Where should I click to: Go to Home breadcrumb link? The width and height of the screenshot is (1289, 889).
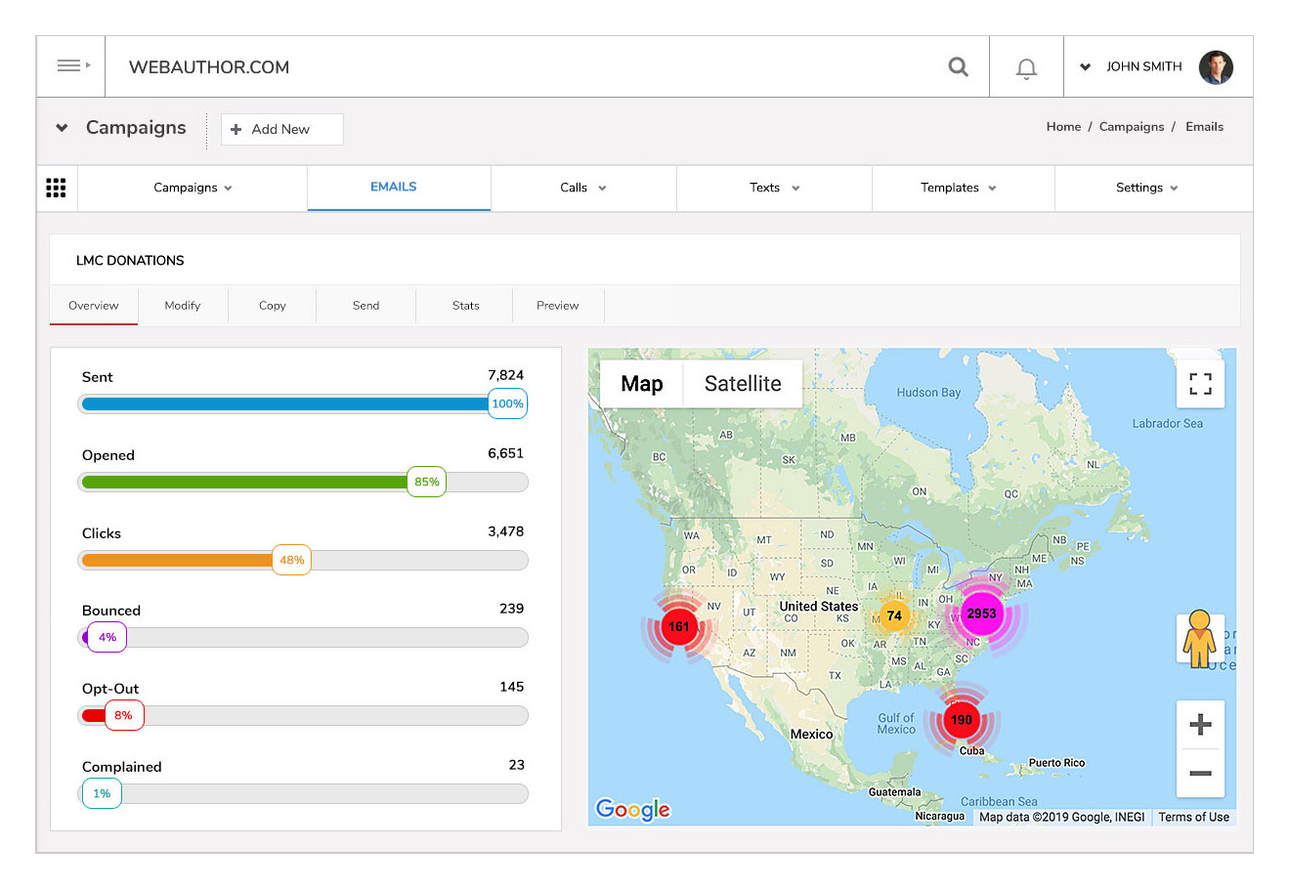1063,127
